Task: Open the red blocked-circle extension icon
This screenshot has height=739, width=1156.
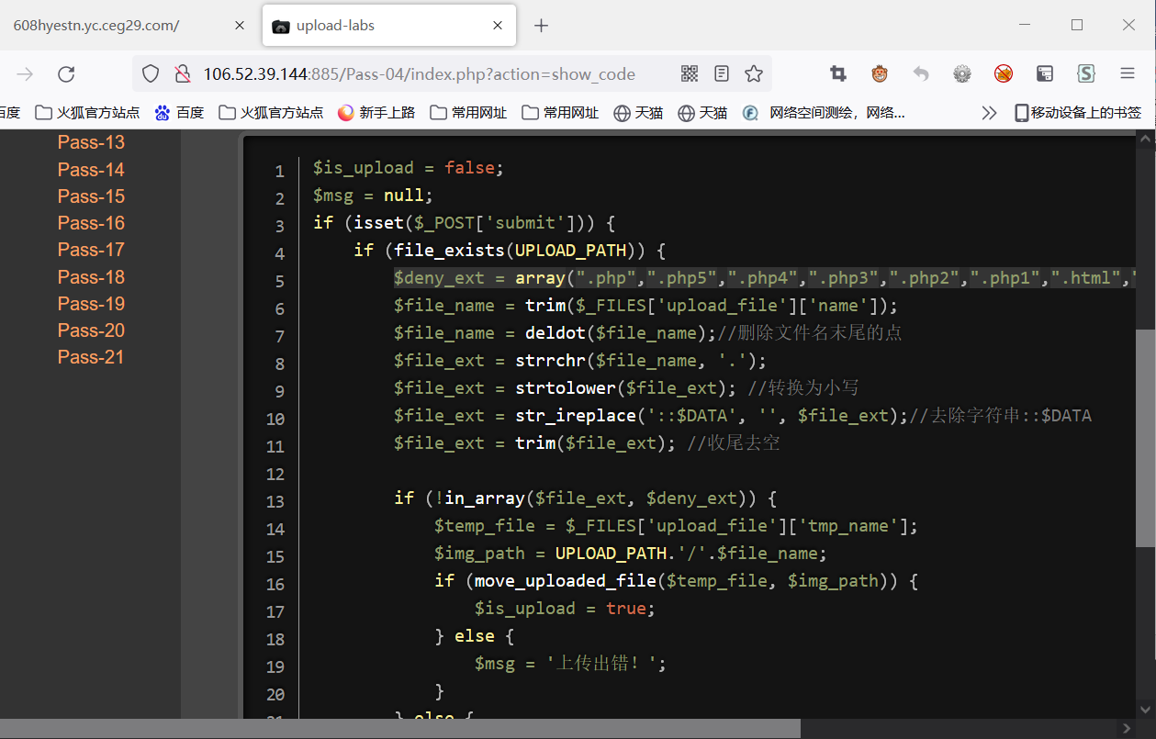Action: 1004,74
